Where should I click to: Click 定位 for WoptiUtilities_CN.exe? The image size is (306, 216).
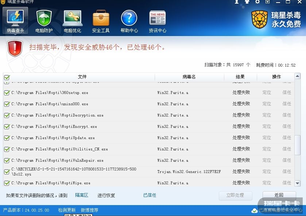click(x=267, y=149)
